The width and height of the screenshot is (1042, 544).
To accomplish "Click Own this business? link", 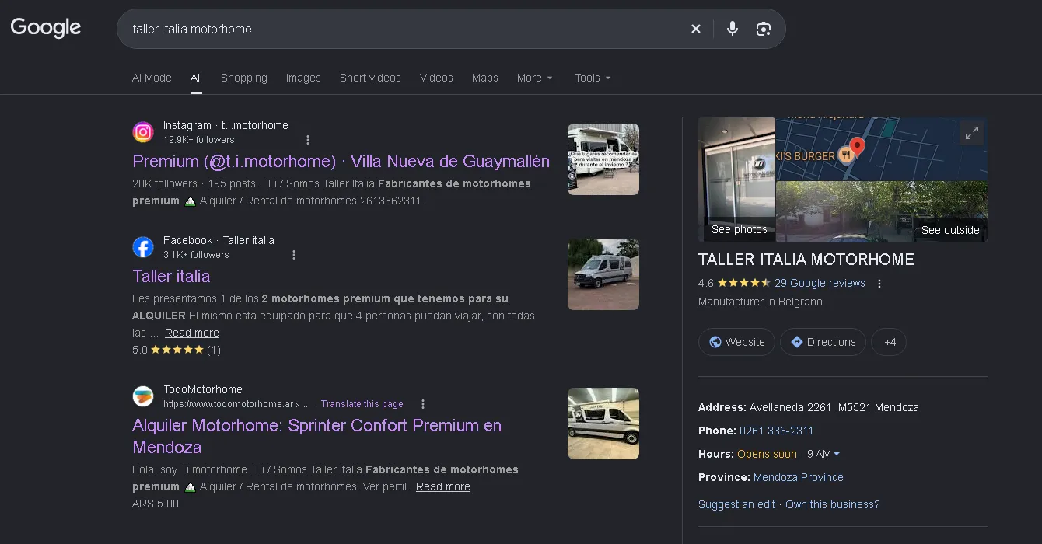I will (832, 504).
